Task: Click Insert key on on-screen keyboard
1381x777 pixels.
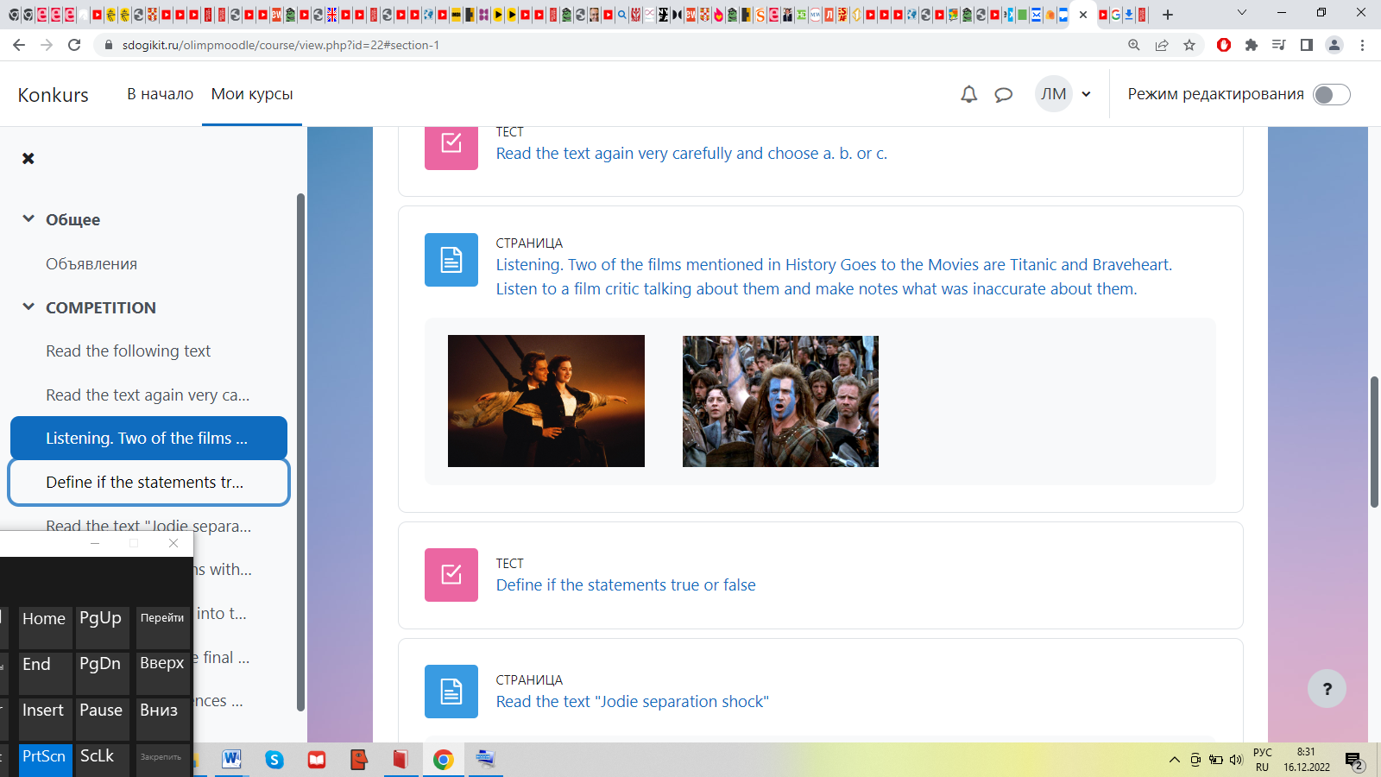Action: [45, 719]
